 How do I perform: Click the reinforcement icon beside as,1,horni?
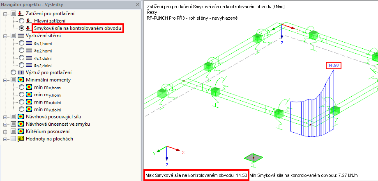pos(29,43)
